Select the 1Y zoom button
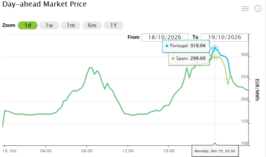The width and height of the screenshot is (266, 157). 113,25
